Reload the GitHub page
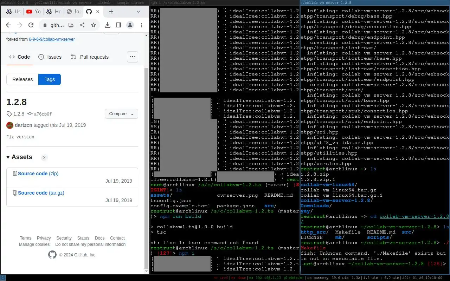The height and width of the screenshot is (281, 450). pyautogui.click(x=31, y=25)
